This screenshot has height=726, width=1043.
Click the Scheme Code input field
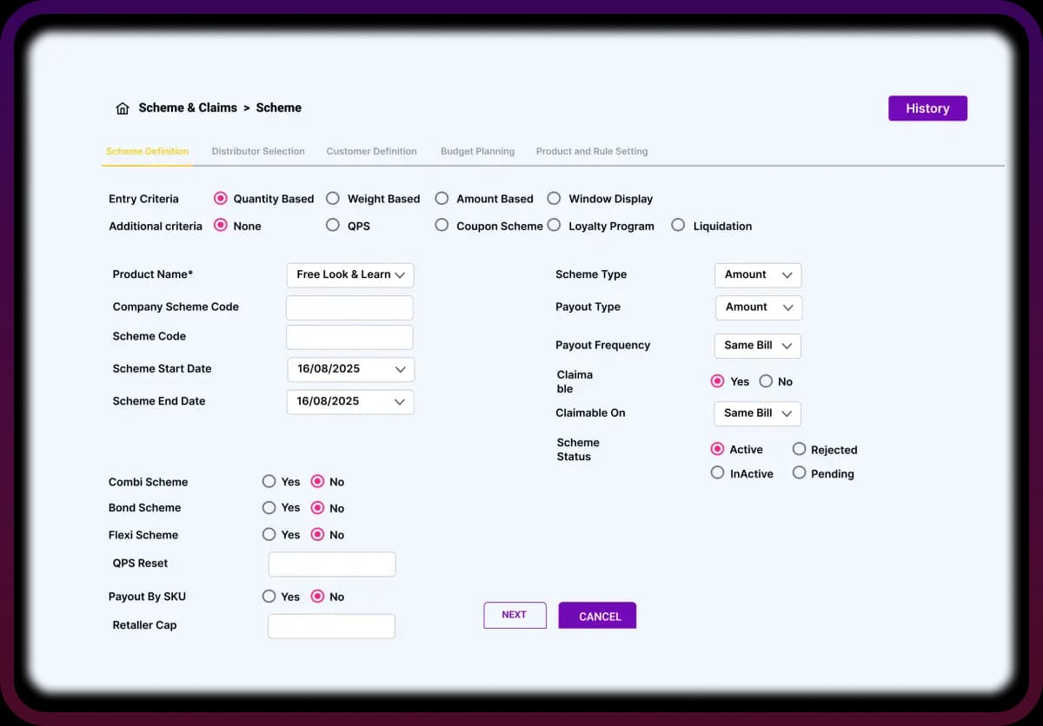(349, 337)
